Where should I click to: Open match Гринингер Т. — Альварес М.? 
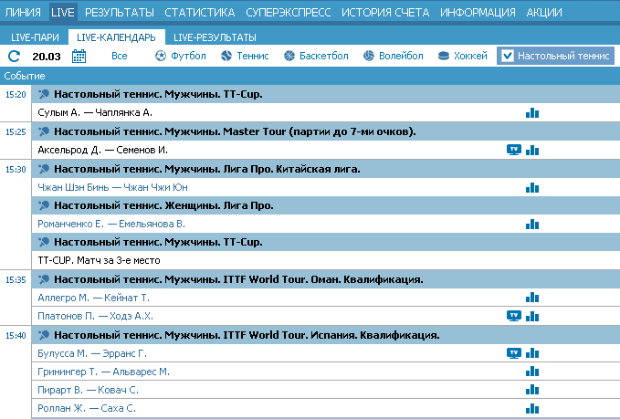coord(103,372)
